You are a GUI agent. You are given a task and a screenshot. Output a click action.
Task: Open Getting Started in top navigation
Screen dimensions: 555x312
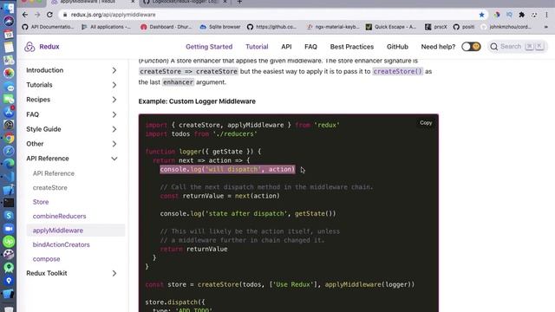[209, 47]
